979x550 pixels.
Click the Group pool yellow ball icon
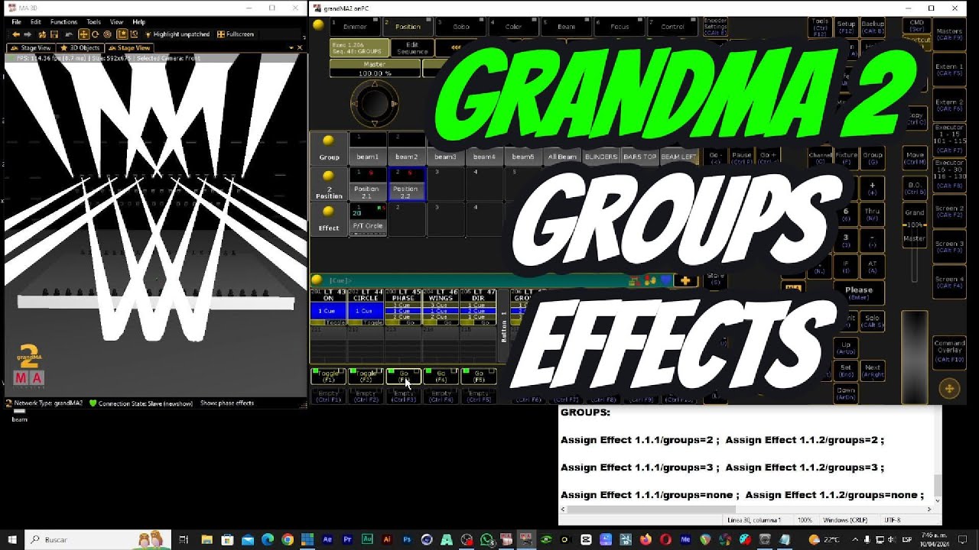328,141
